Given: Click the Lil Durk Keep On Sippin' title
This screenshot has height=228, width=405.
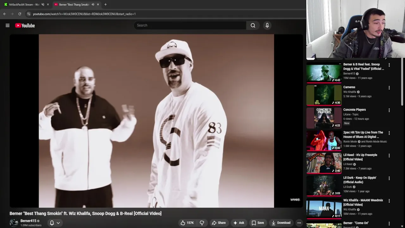Looking at the screenshot, I should (x=360, y=180).
